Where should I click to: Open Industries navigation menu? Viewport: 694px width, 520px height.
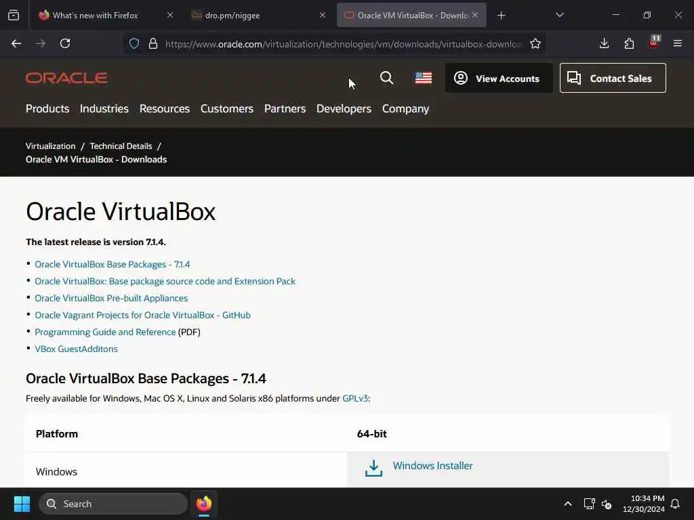(x=104, y=109)
